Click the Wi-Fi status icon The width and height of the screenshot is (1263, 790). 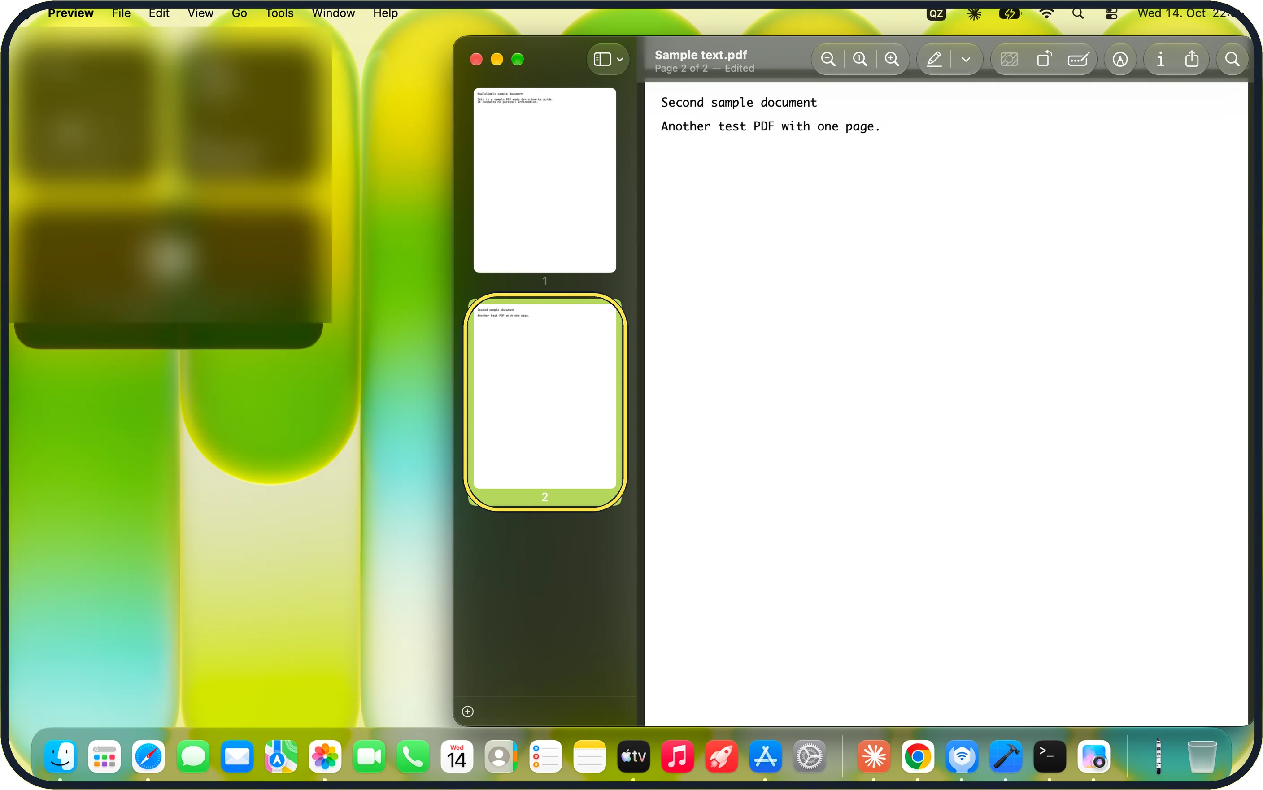(x=1046, y=13)
